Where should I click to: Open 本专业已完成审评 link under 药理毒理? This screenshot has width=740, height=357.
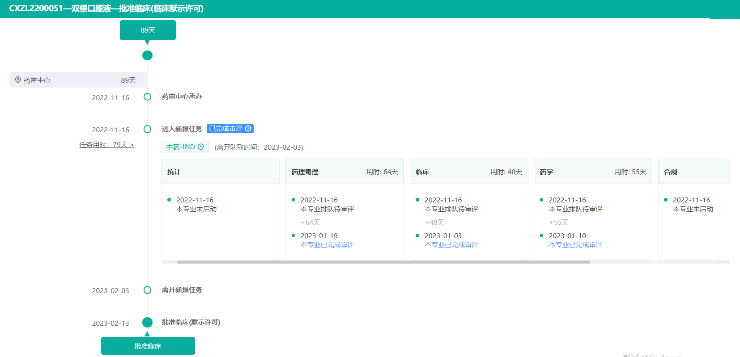click(327, 245)
